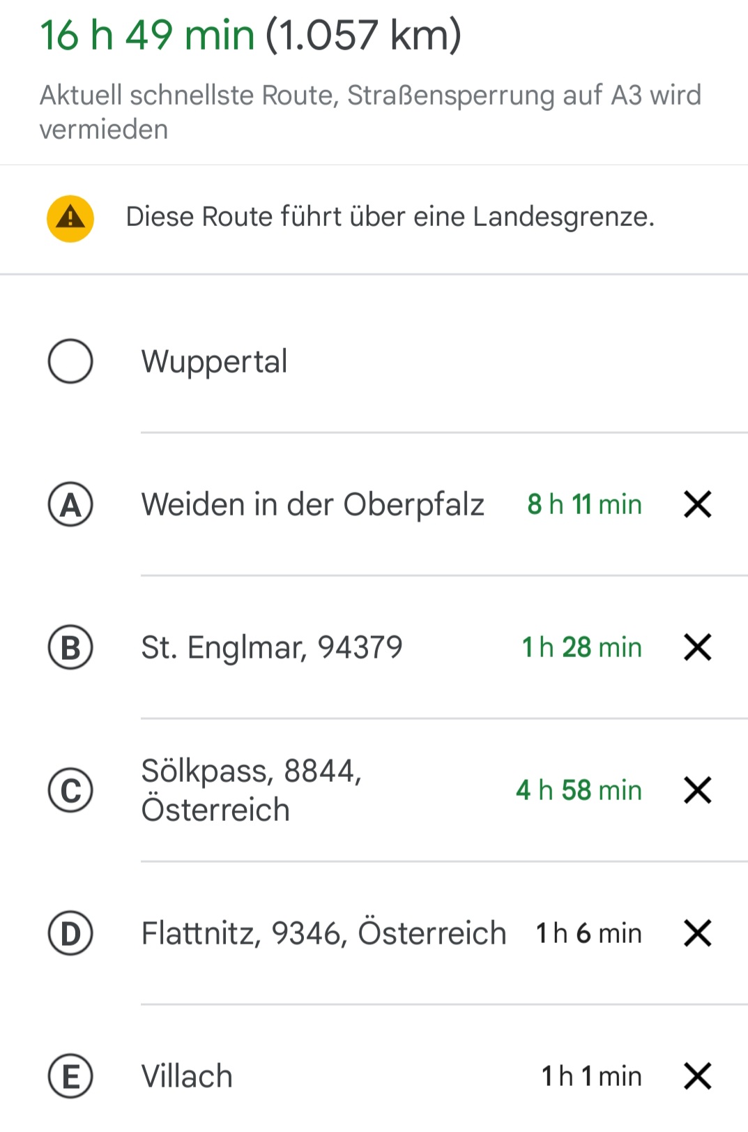Select the St. Englmar, 94379 stop
The height and width of the screenshot is (1132, 748).
(272, 647)
